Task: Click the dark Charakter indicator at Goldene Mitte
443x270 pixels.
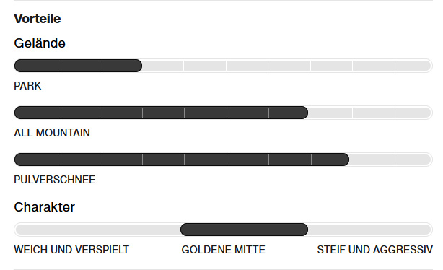Action: point(244,230)
